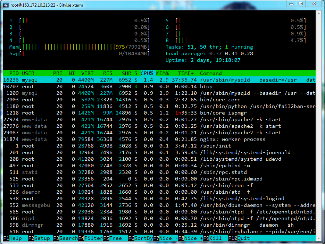Open F2 Setup in the htop footer

[x=41, y=238]
